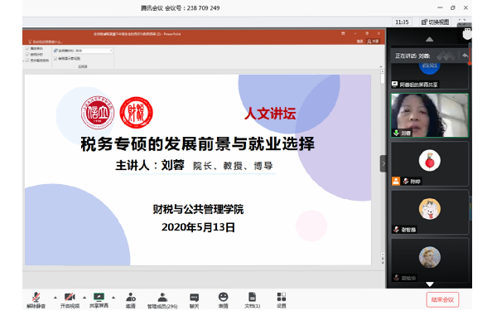Click the ribbon display options icon in PowerPoint title bar
This screenshot has width=497, height=311.
point(343,33)
